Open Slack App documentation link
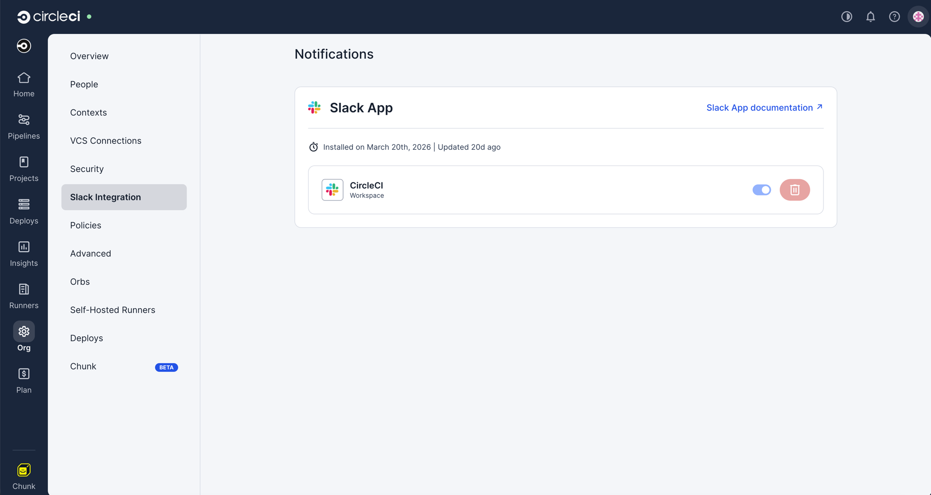 765,107
